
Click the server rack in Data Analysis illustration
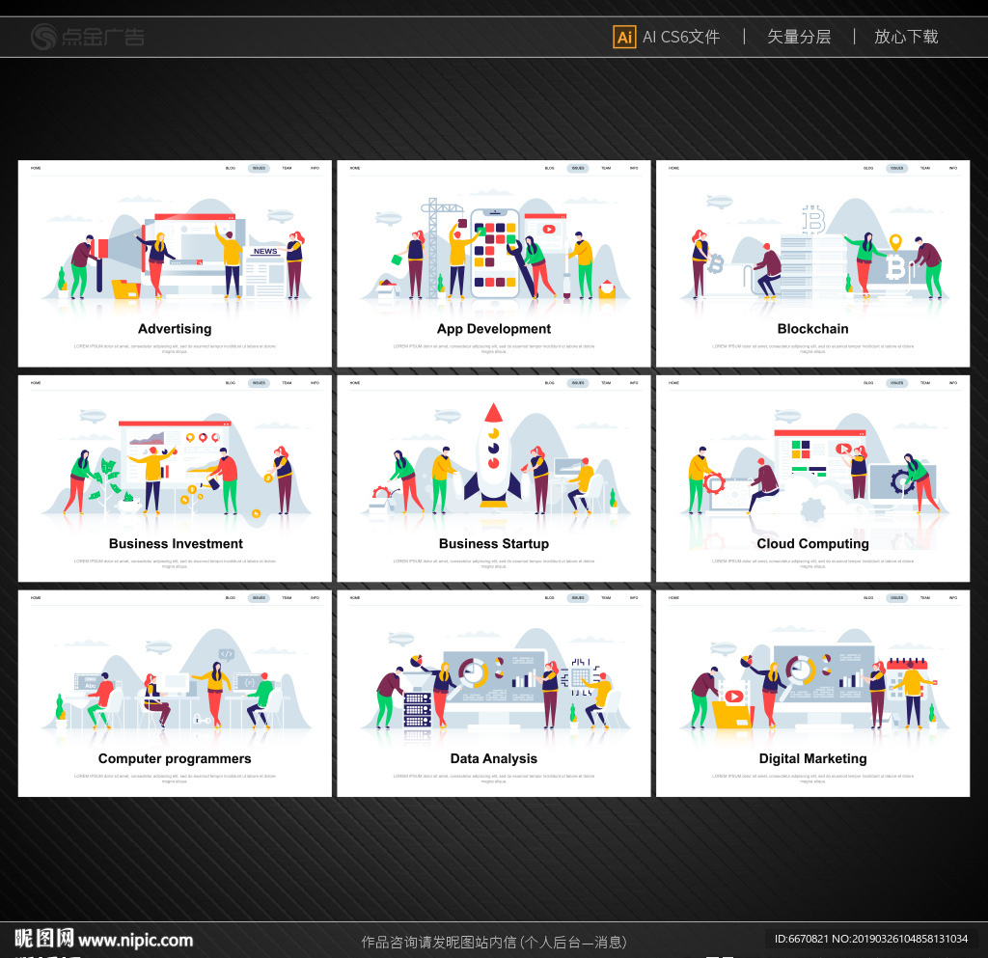coord(417,710)
